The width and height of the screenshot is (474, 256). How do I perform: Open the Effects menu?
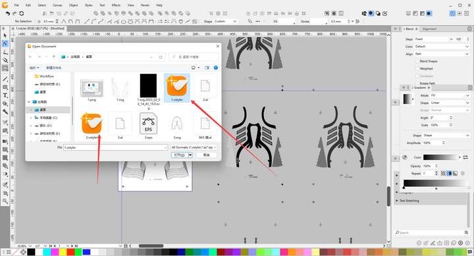coord(116,5)
